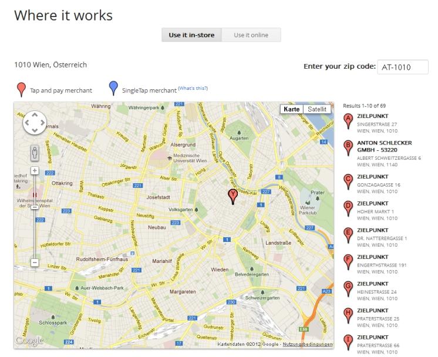The height and width of the screenshot is (357, 438).
Task: Switch map to Satellit view
Action: pyautogui.click(x=317, y=109)
